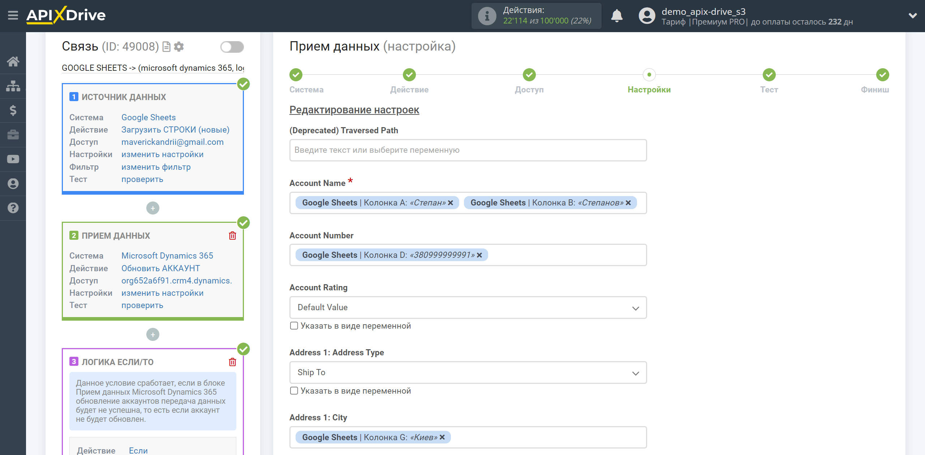The height and width of the screenshot is (455, 925).
Task: Click Если action link in logic block
Action: pos(138,450)
